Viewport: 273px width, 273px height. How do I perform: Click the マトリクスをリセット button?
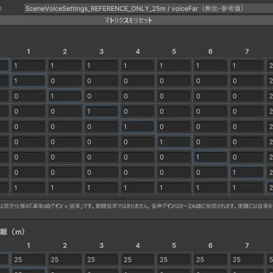129,20
